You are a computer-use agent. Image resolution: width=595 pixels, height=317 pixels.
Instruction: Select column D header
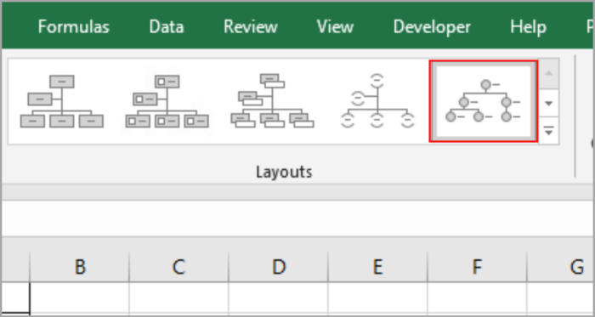[x=278, y=267]
